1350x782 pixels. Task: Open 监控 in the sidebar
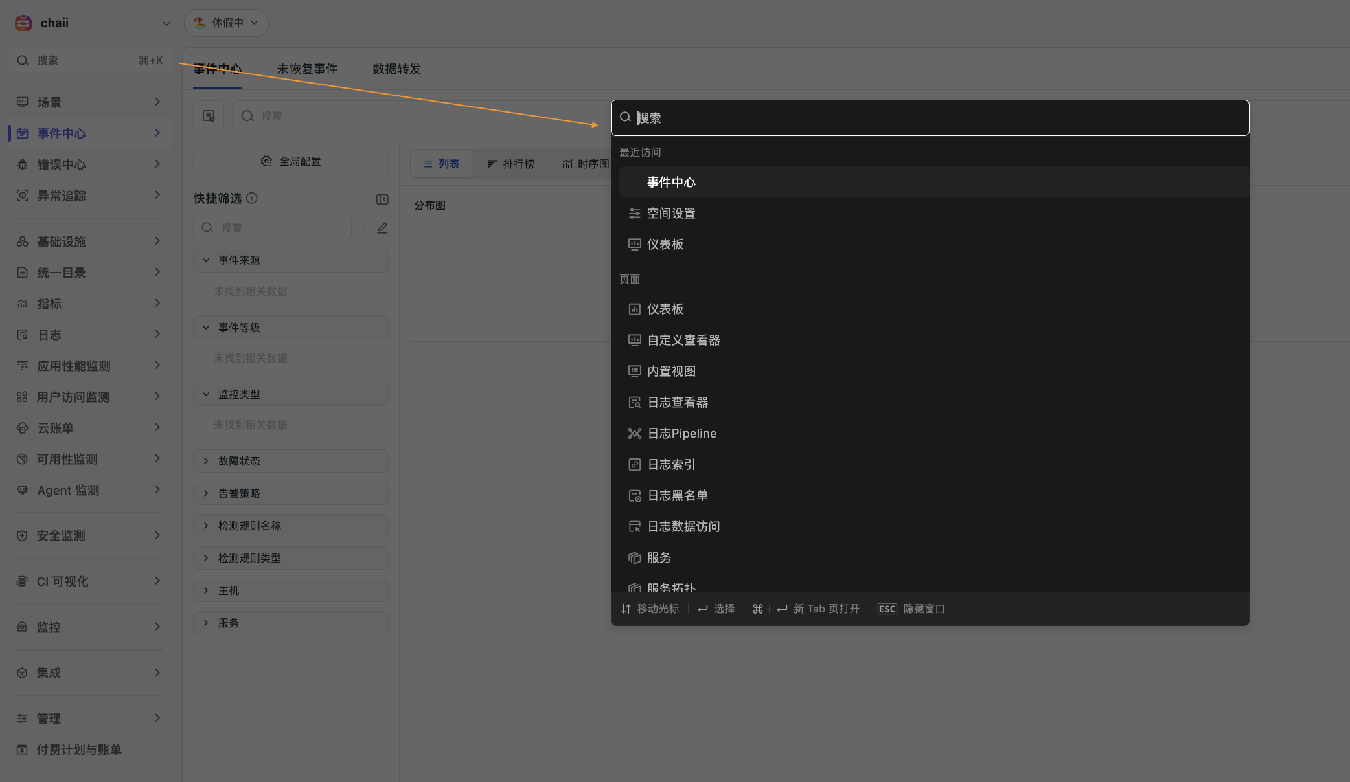[89, 627]
